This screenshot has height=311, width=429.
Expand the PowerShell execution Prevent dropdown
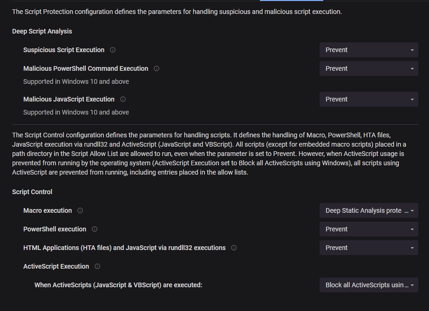[368, 229]
